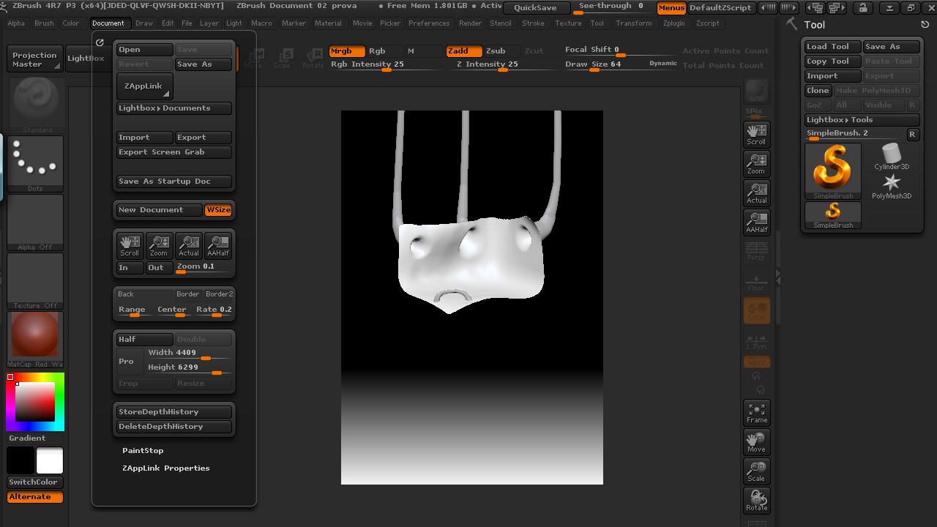Select the PolyMesh3D star tool
Screen dimensions: 937x527
892,186
